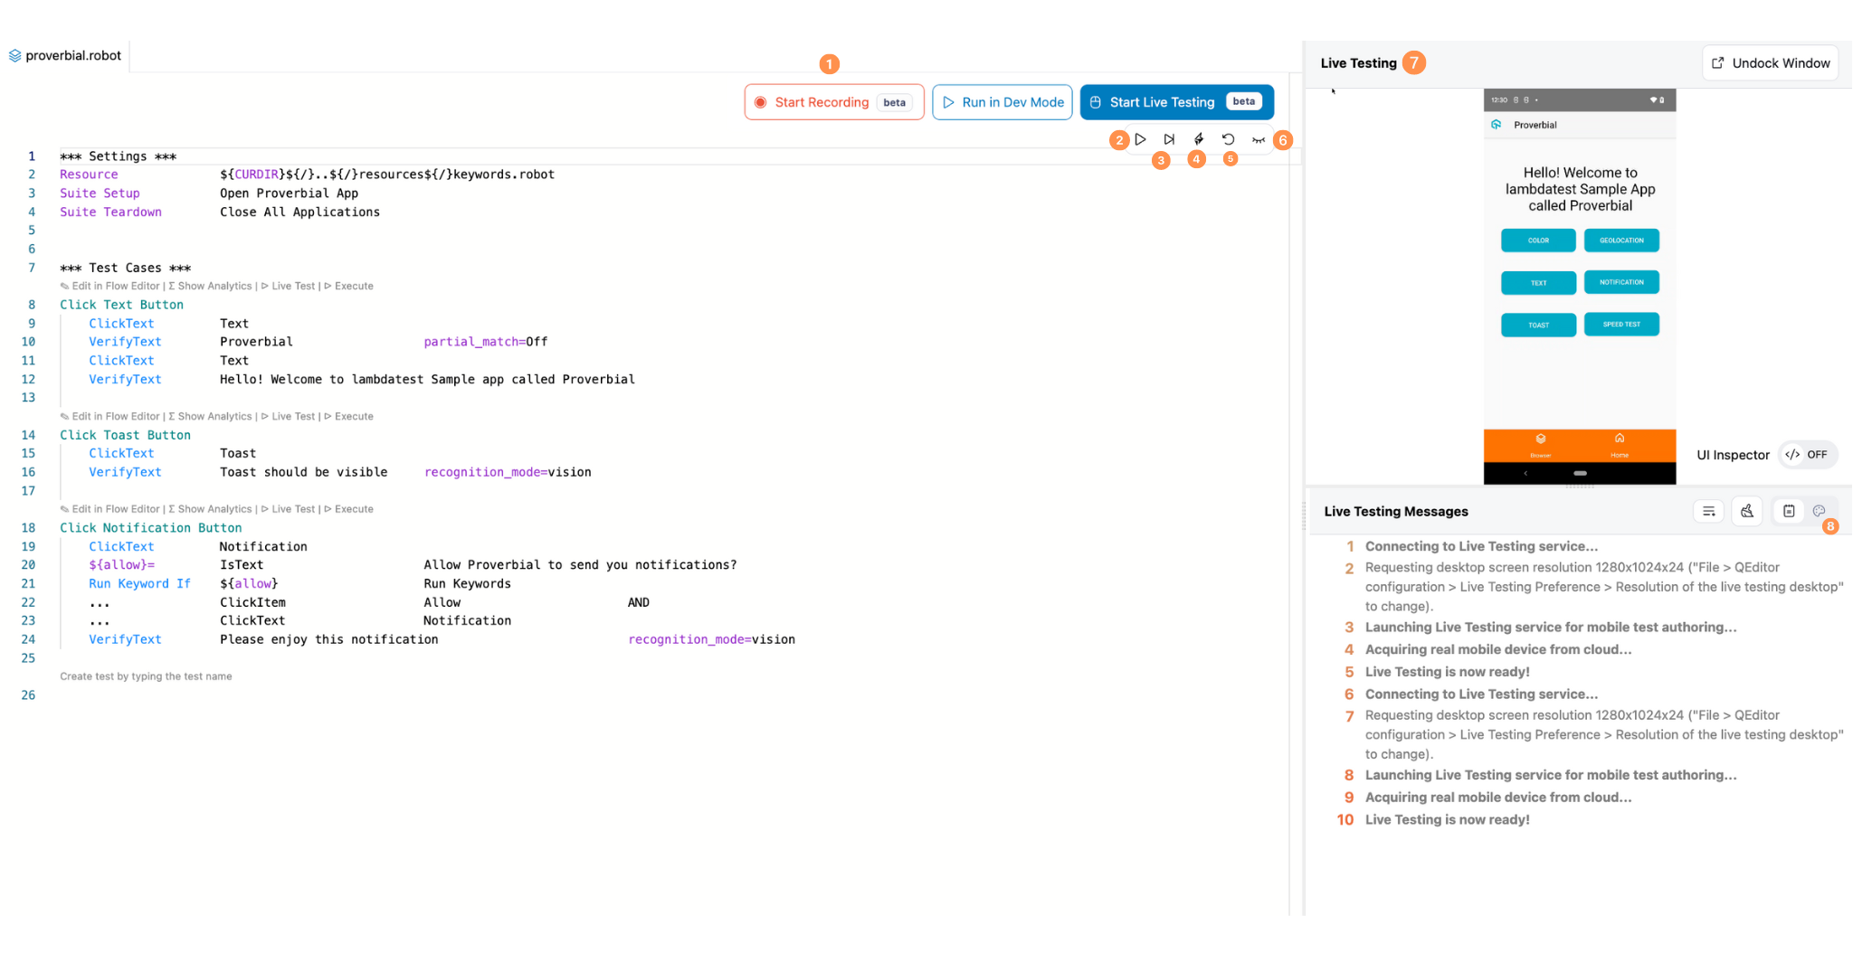
Task: Click Show Analytics above Click Text Button
Action: [210, 286]
